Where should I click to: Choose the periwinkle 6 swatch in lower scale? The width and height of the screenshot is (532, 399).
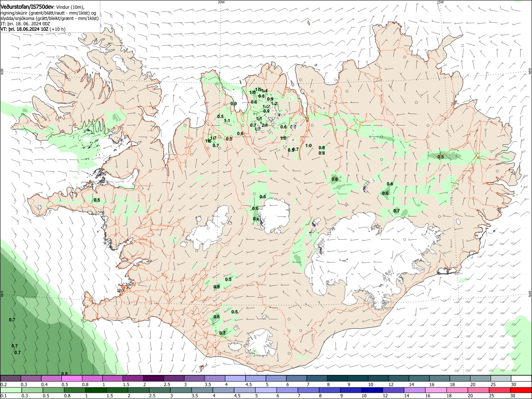(x=287, y=390)
